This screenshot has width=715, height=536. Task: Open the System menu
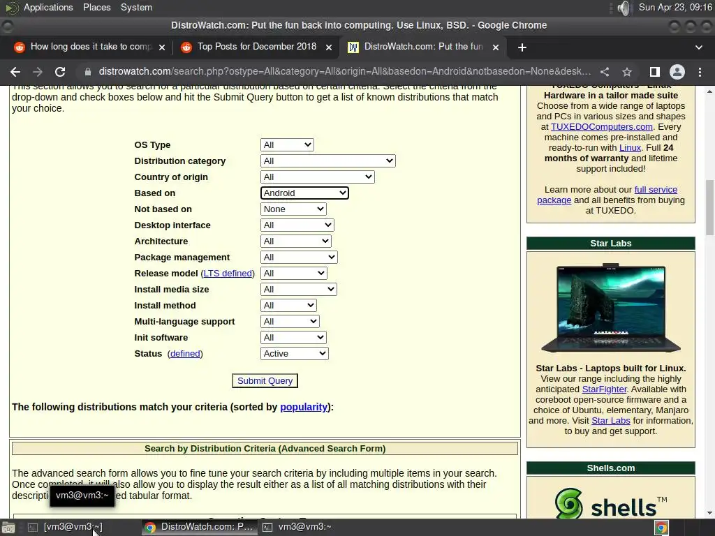(136, 7)
